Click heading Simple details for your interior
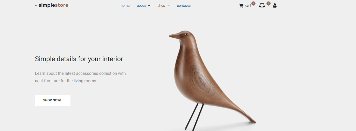The height and width of the screenshot is (131, 356). coord(79,59)
